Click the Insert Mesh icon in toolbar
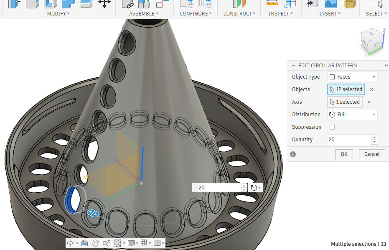Viewport: 389px width, 250px height. pos(350,3)
